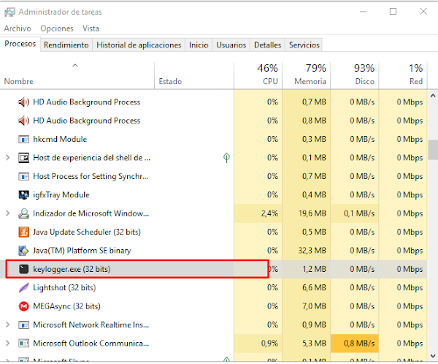Switch to the Detalles tab
Screen dimensions: 438x364
[x=267, y=45]
